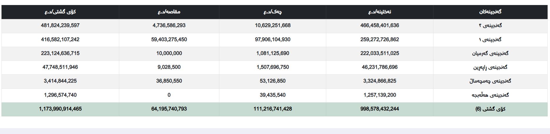Viewport: 550px width, 134px height.
Task: Click the cell showing 466,458,401,636
Action: [x=380, y=26]
